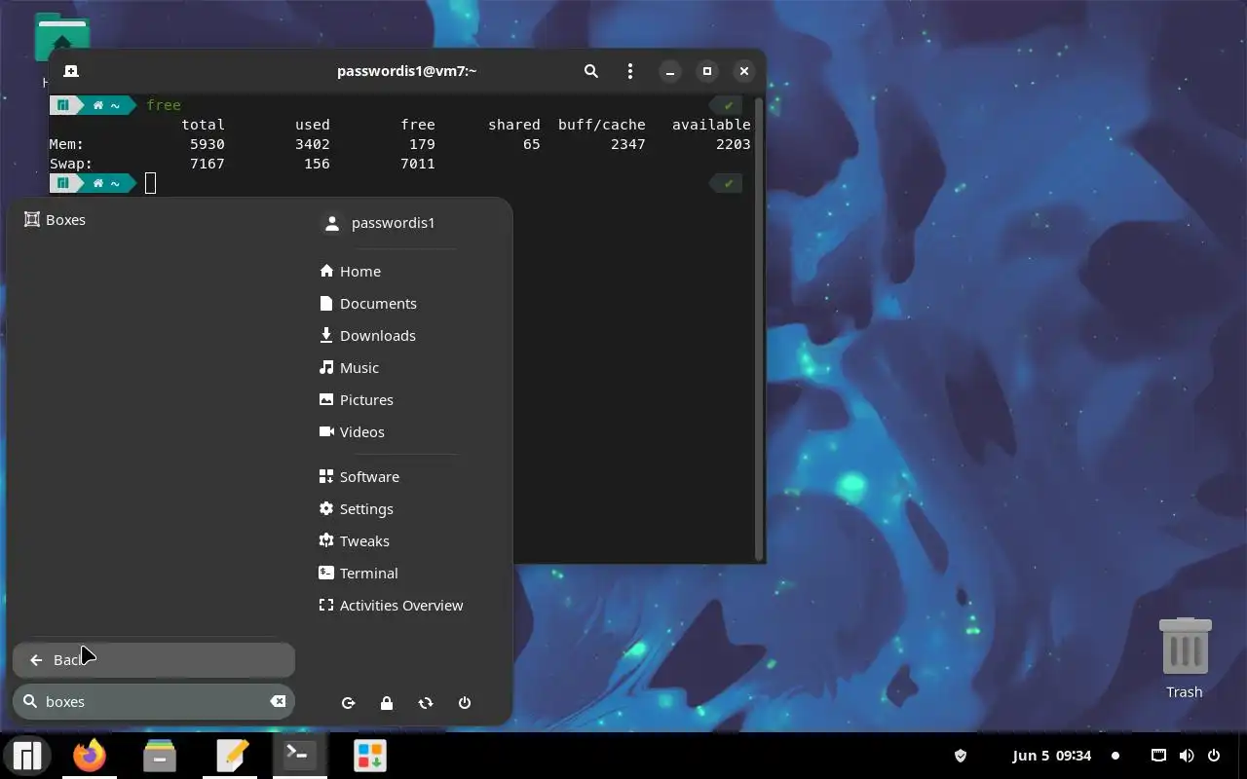The height and width of the screenshot is (779, 1247).
Task: Click the video camera icon
Action: [x=326, y=432]
